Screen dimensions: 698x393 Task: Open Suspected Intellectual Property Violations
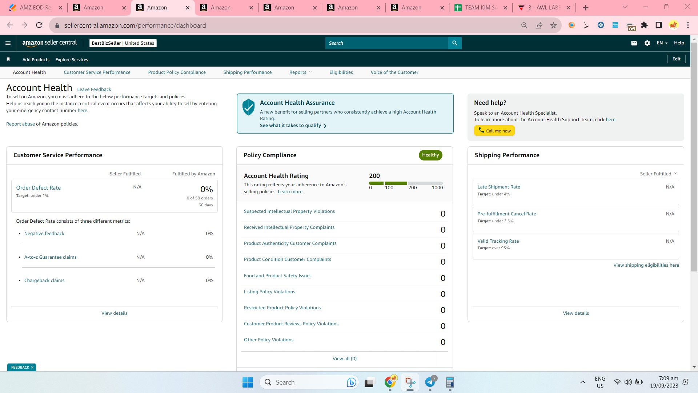(289, 211)
